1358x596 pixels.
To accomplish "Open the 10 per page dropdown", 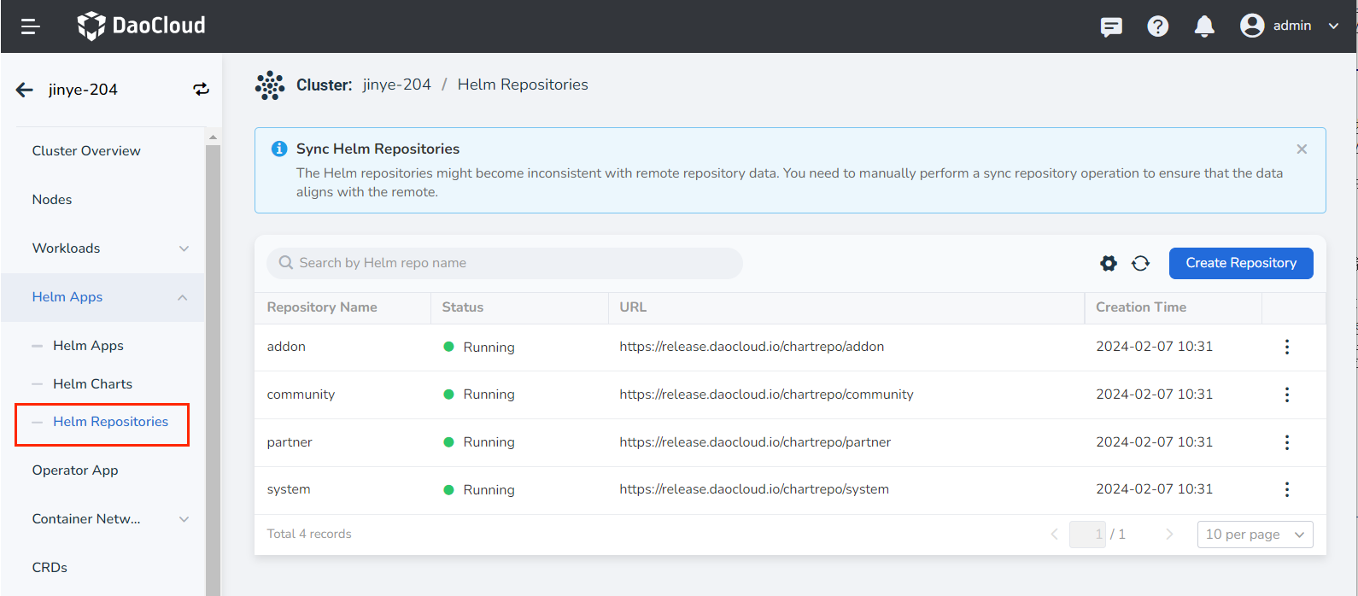I will 1255,535.
